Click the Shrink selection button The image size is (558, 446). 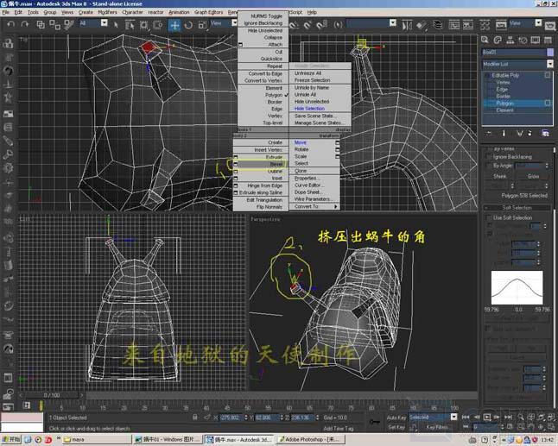(499, 176)
